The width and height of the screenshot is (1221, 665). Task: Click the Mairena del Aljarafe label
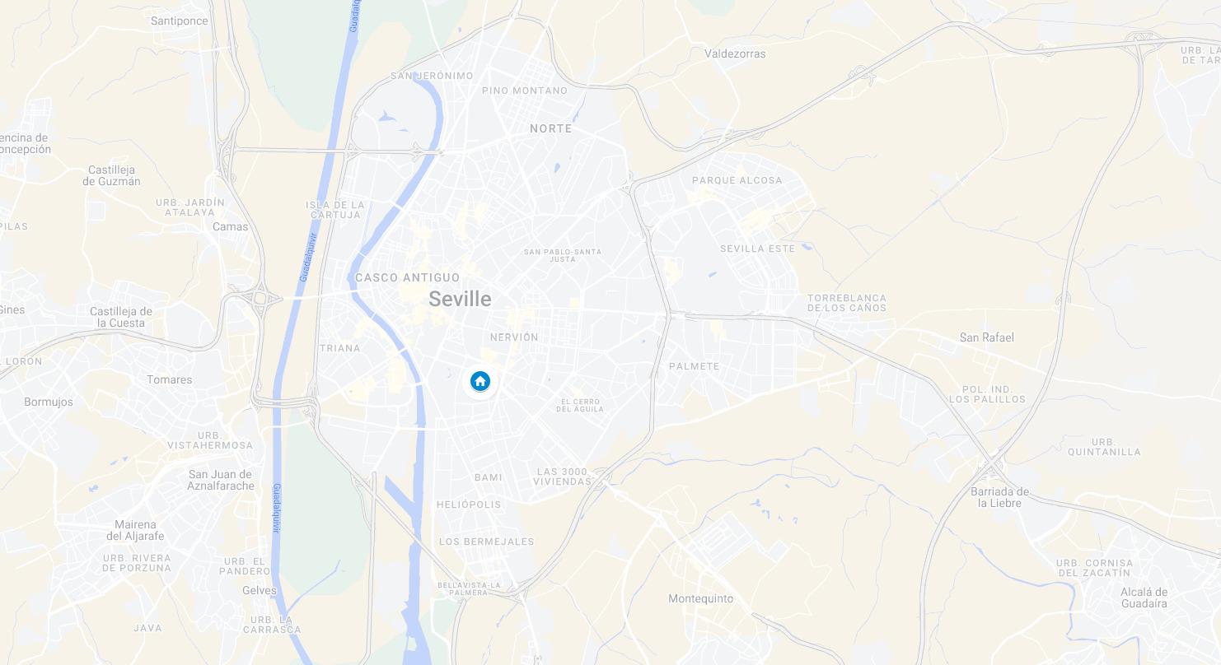pos(135,530)
